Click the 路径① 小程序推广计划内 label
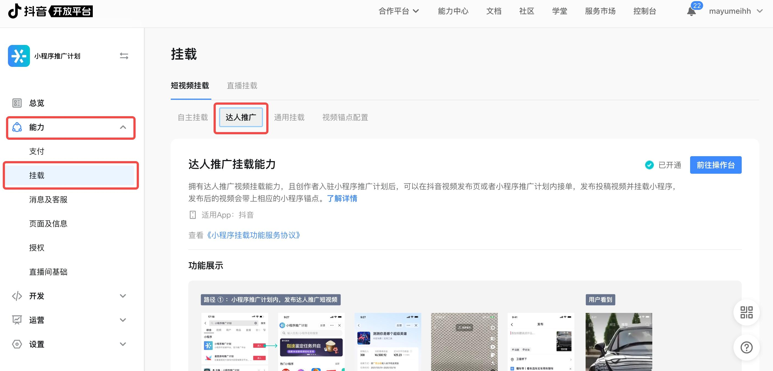The image size is (773, 371). point(271,300)
